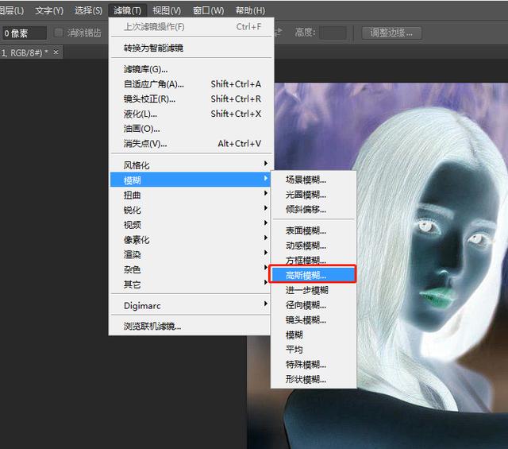Screen dimensions: 508x449
Task: Choose plain 模糊 in blur submenu
Action: [x=314, y=335]
